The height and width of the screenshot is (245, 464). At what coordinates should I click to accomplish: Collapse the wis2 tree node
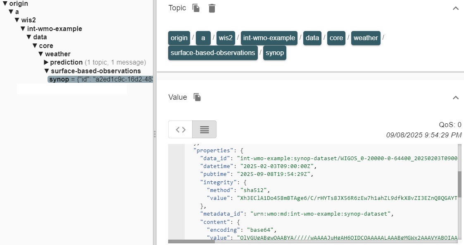[17, 20]
